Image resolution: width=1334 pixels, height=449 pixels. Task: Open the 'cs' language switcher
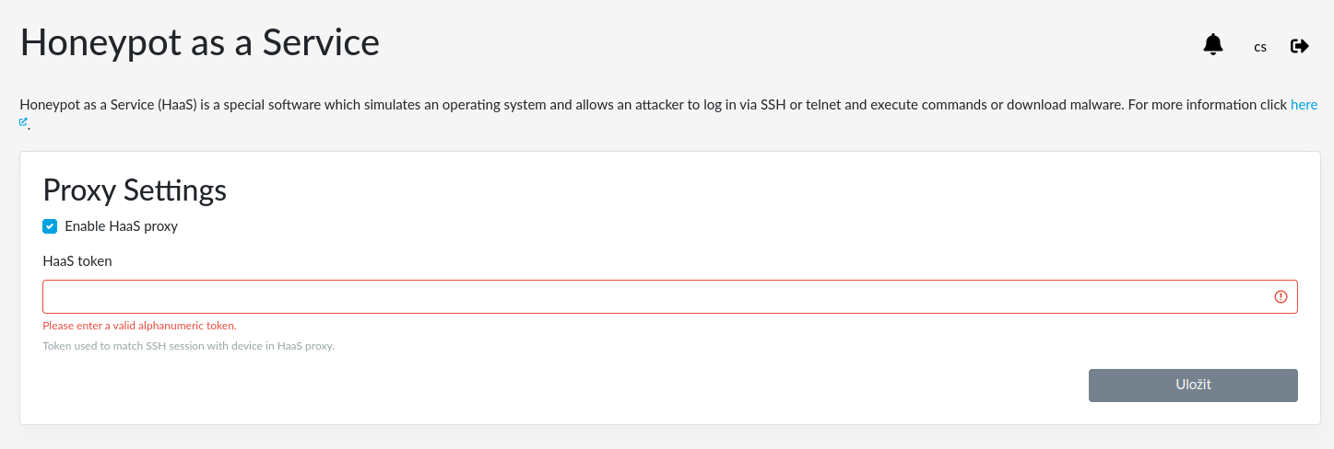coord(1260,47)
